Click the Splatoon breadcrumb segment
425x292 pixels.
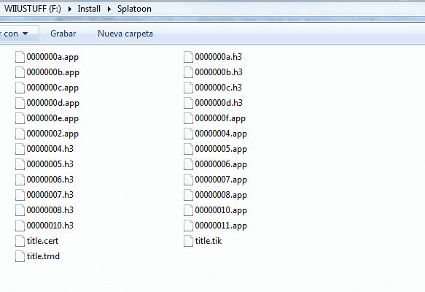(x=134, y=9)
